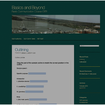The image size is (105, 105).
Task: Click the attention device drop zone
Action: 39,81
